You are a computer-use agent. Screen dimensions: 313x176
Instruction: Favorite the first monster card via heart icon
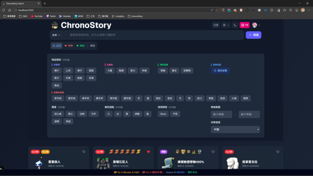tap(84, 152)
